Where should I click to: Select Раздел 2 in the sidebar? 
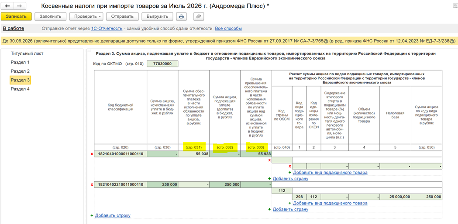[20, 71]
